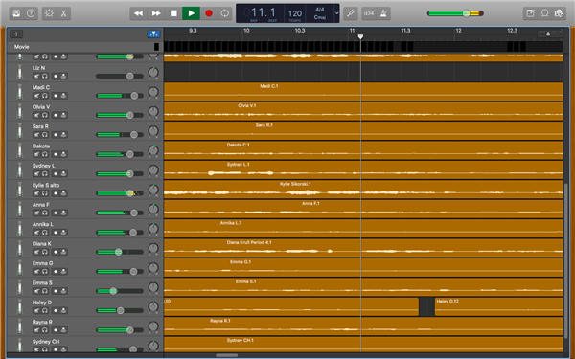The width and height of the screenshot is (575, 359).
Task: Record-enable the Sydney L track
Action: pyautogui.click(x=56, y=173)
